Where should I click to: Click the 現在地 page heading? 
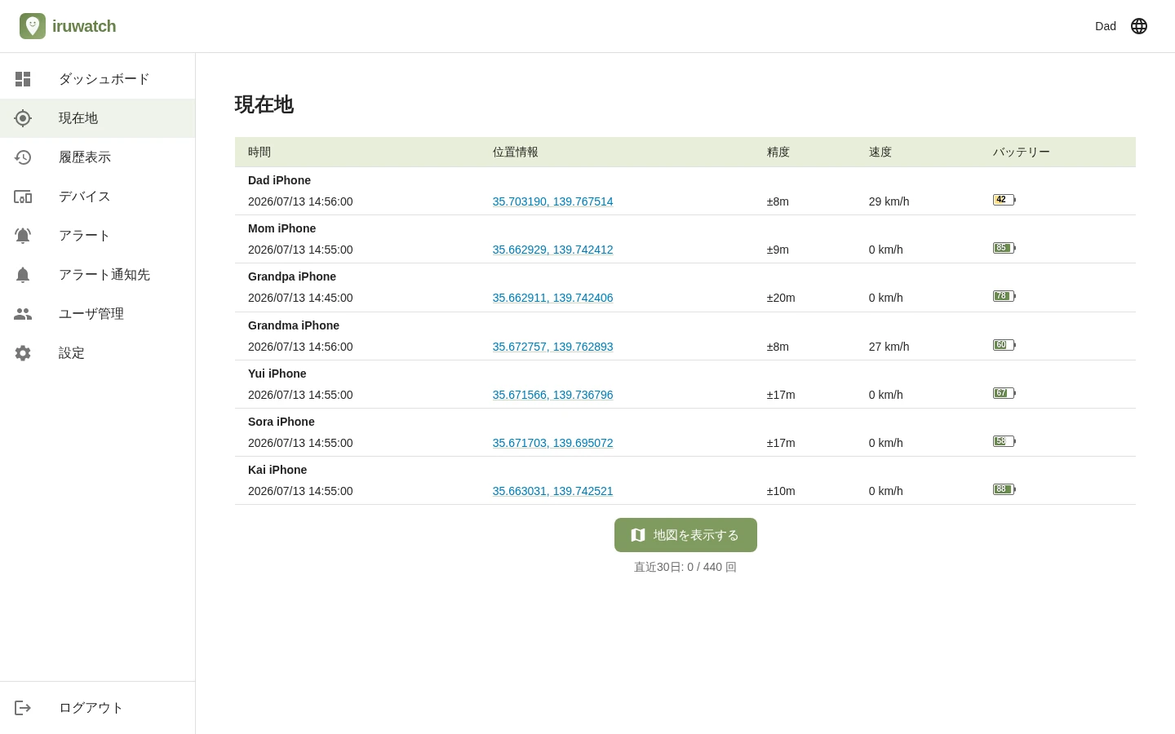pyautogui.click(x=264, y=104)
